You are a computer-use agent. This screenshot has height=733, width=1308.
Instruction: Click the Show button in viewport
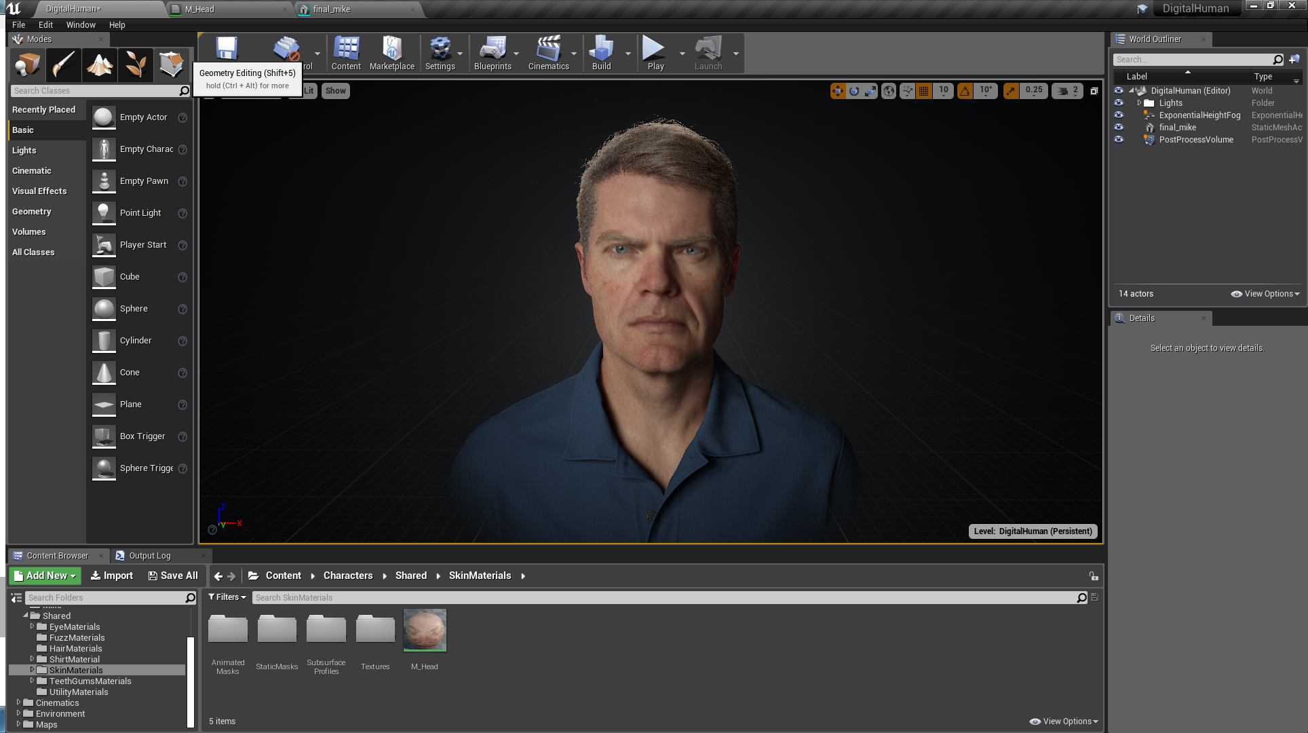335,91
